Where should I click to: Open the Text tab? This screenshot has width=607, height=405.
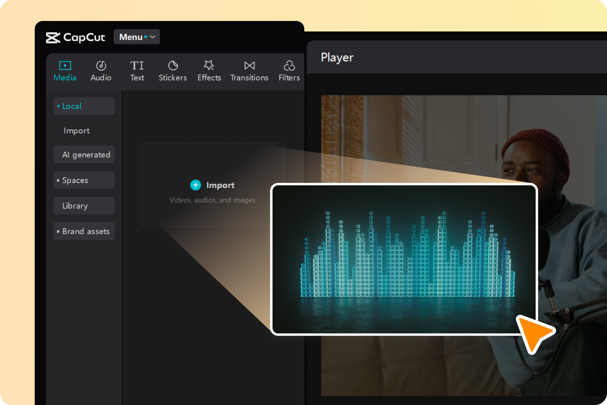(x=137, y=71)
